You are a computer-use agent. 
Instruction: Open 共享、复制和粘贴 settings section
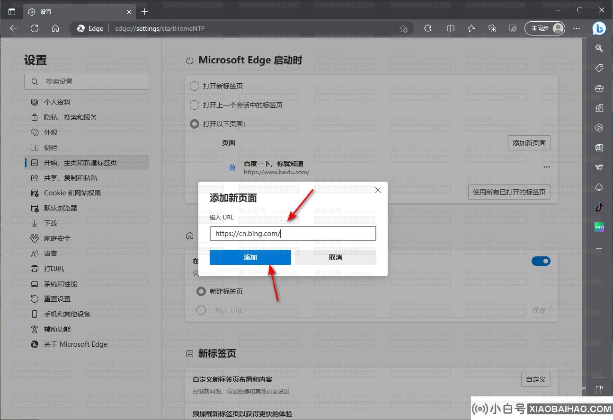click(87, 178)
